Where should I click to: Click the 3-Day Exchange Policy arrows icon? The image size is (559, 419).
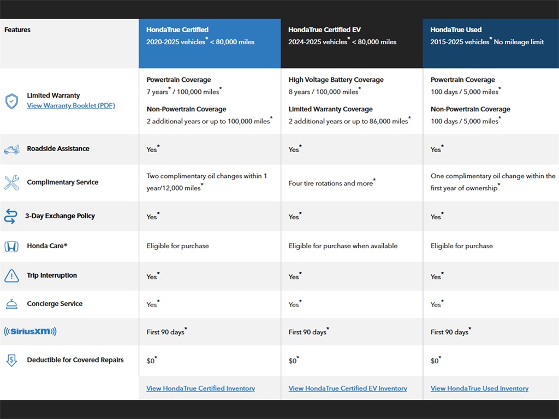point(11,216)
